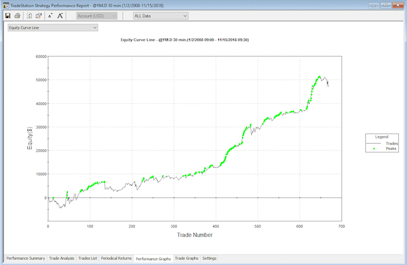
Task: Click the TradeStation app icon in the title bar
Action: pos(6,5)
